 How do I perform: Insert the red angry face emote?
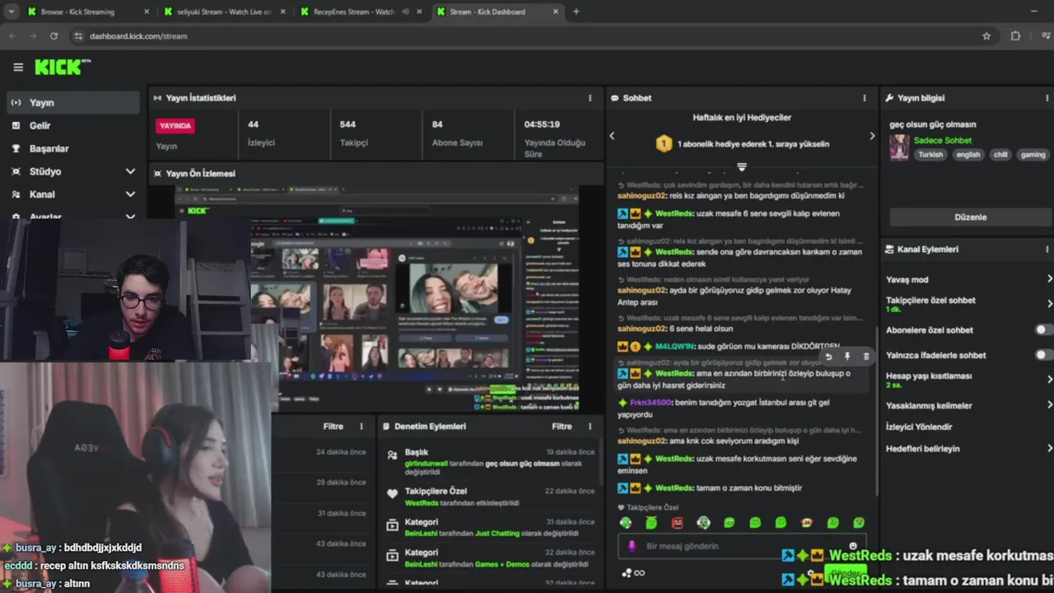pyautogui.click(x=677, y=523)
